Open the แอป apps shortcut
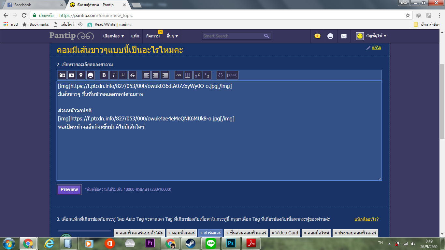Viewport: 445px width, 250px height. click(x=10, y=24)
